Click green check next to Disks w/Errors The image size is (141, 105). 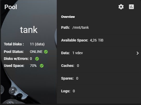[x=37, y=59]
